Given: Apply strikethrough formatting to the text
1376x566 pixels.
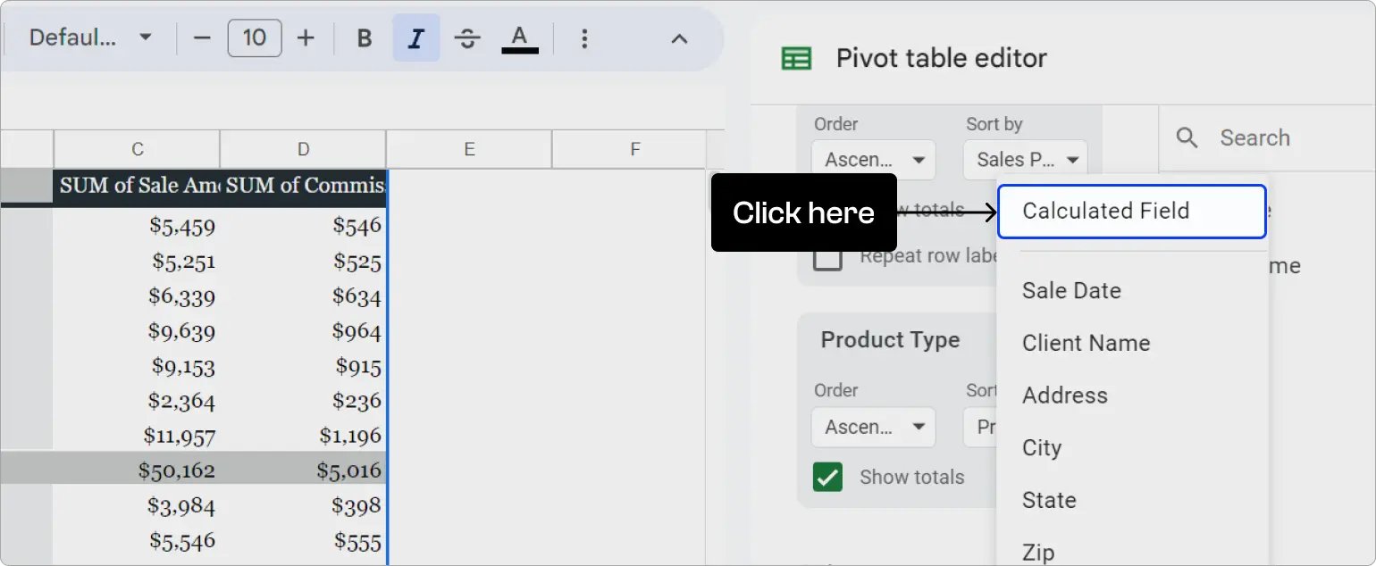Looking at the screenshot, I should tap(467, 37).
